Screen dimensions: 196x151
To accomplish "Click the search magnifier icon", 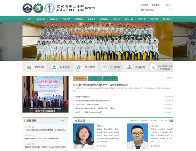I will pyautogui.click(x=171, y=10).
